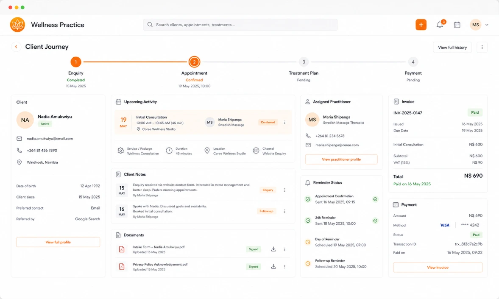The width and height of the screenshot is (499, 299).
Task: Click the NA client avatar
Action: pos(25,120)
